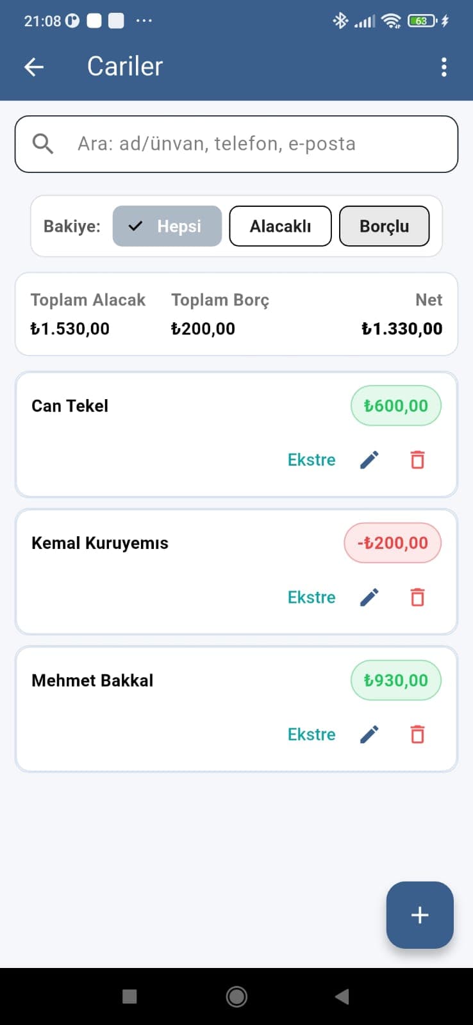
Task: Edit Mehmet Bakkal with pencil icon
Action: coord(369,734)
